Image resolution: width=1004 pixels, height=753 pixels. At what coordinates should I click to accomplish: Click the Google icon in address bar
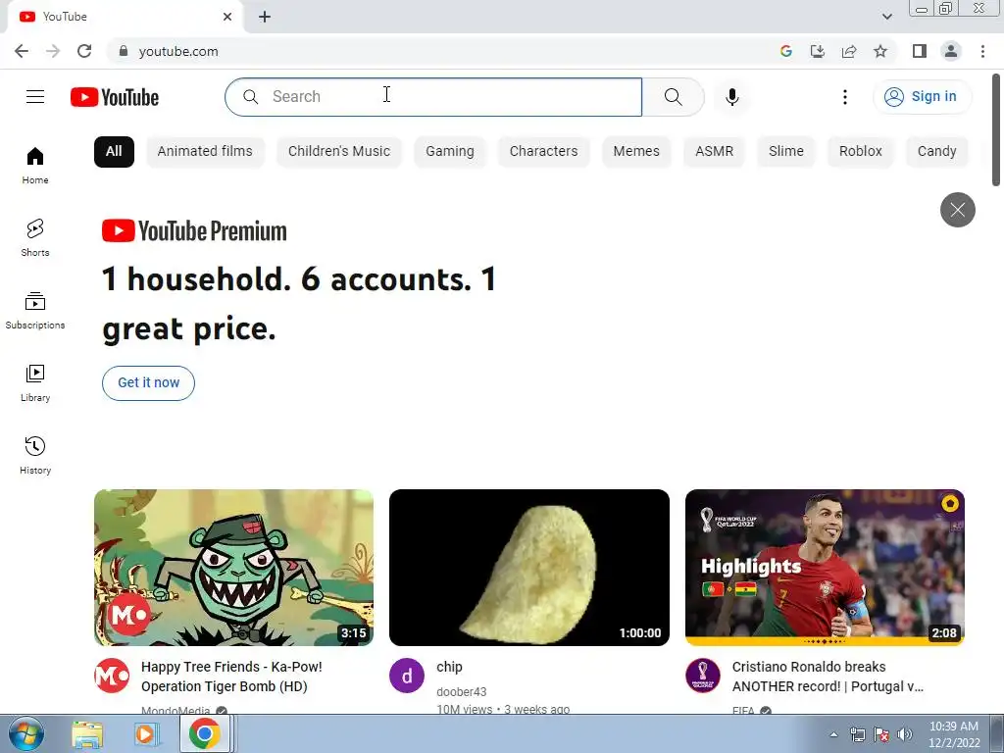coord(786,51)
